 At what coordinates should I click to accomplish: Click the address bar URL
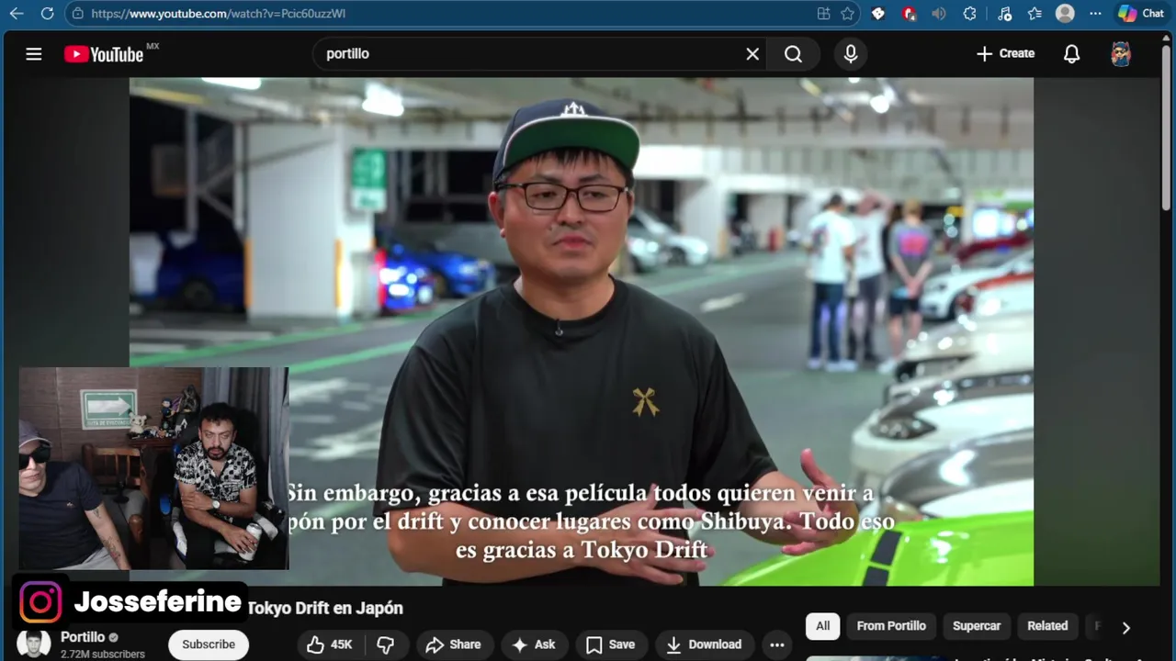[219, 14]
